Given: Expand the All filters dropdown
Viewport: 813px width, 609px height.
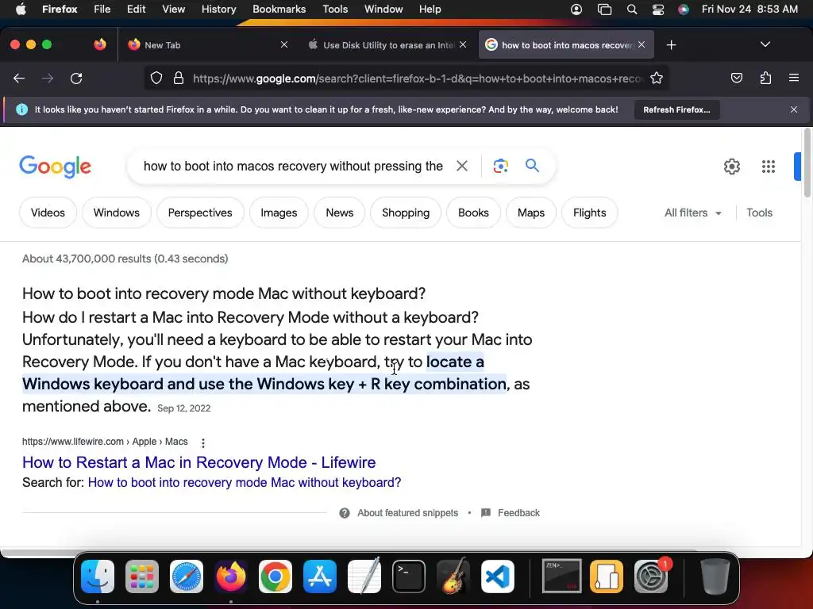Looking at the screenshot, I should pyautogui.click(x=693, y=213).
